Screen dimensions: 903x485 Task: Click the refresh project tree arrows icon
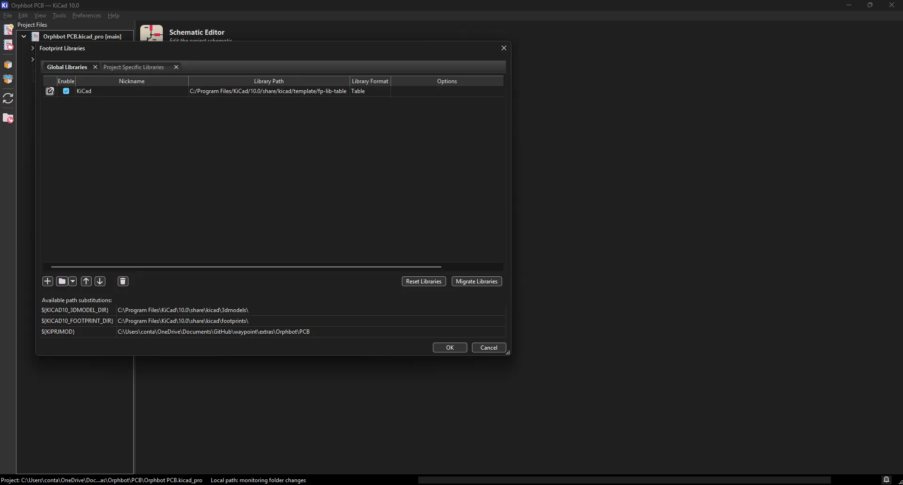point(8,98)
